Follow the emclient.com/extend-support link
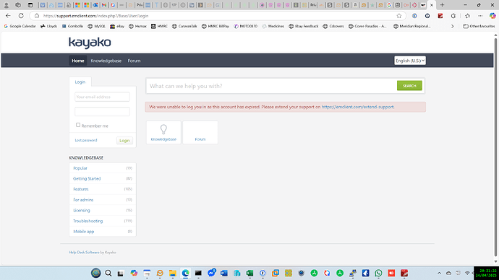 tap(358, 107)
